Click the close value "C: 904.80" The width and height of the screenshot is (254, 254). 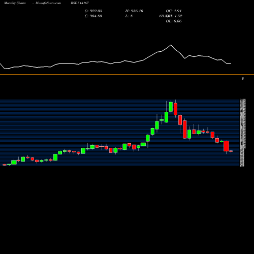click(x=93, y=16)
